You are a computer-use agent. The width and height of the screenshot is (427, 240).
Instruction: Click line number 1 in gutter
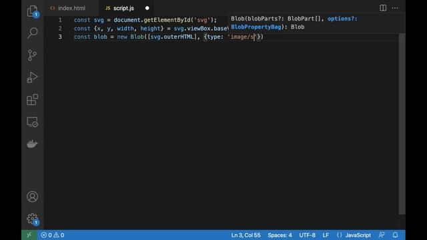(x=60, y=20)
